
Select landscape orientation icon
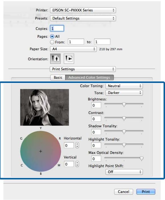[69, 59]
